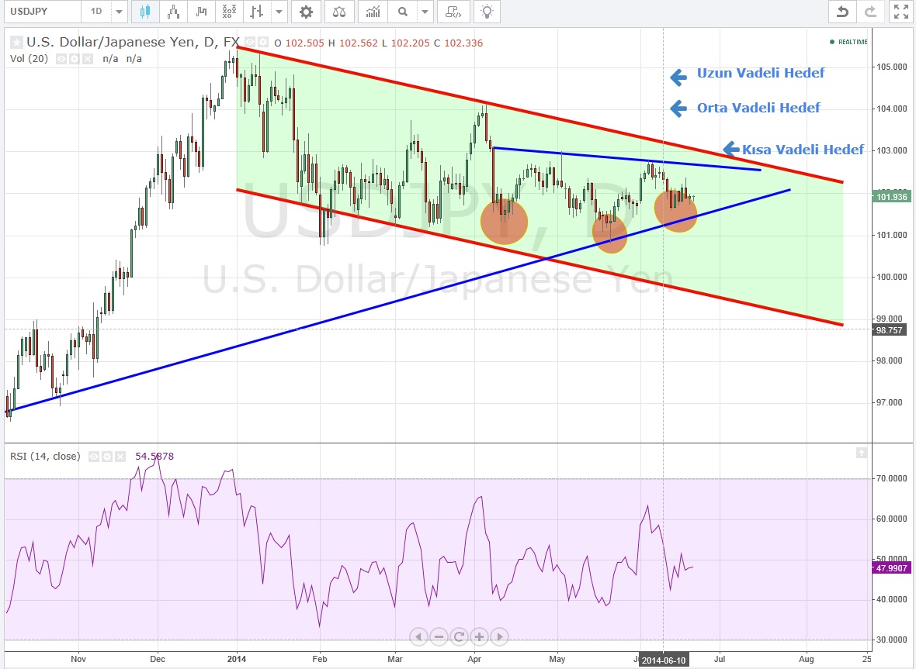
Task: Toggle fullscreen mode button
Action: [900, 12]
